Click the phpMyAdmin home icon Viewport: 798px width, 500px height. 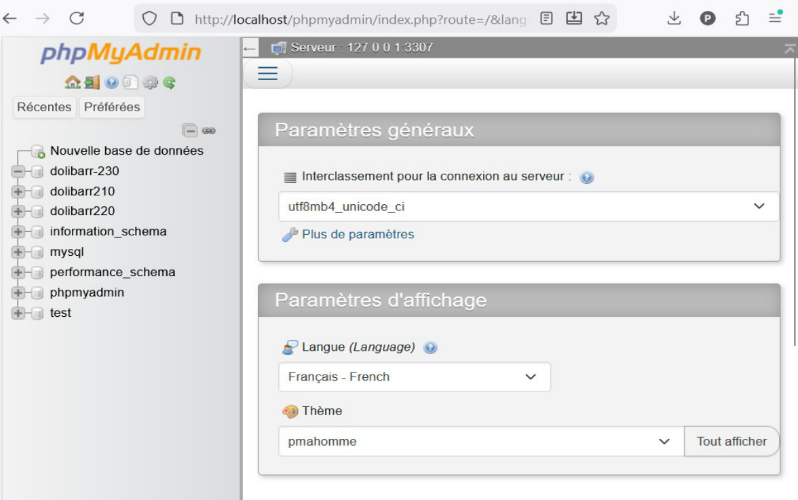coord(72,82)
